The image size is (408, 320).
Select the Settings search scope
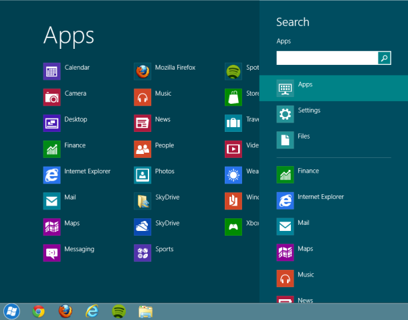(334, 114)
